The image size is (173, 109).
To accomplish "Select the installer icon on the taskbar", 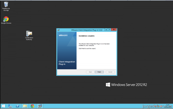I will (x=40, y=106).
